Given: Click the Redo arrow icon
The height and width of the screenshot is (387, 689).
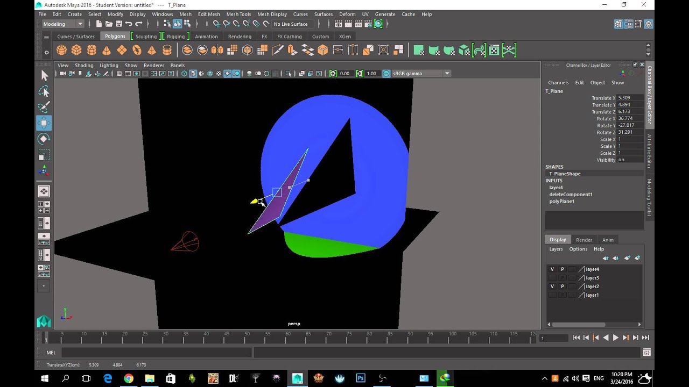Looking at the screenshot, I should coord(139,24).
